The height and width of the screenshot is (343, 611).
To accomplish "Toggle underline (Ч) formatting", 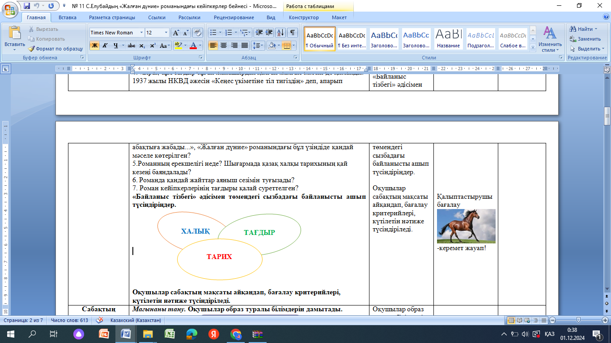I will (x=115, y=46).
